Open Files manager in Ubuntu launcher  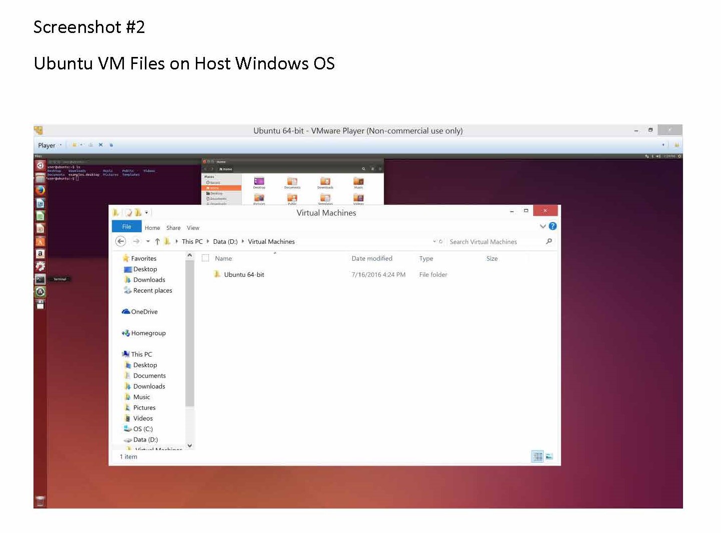coord(40,178)
